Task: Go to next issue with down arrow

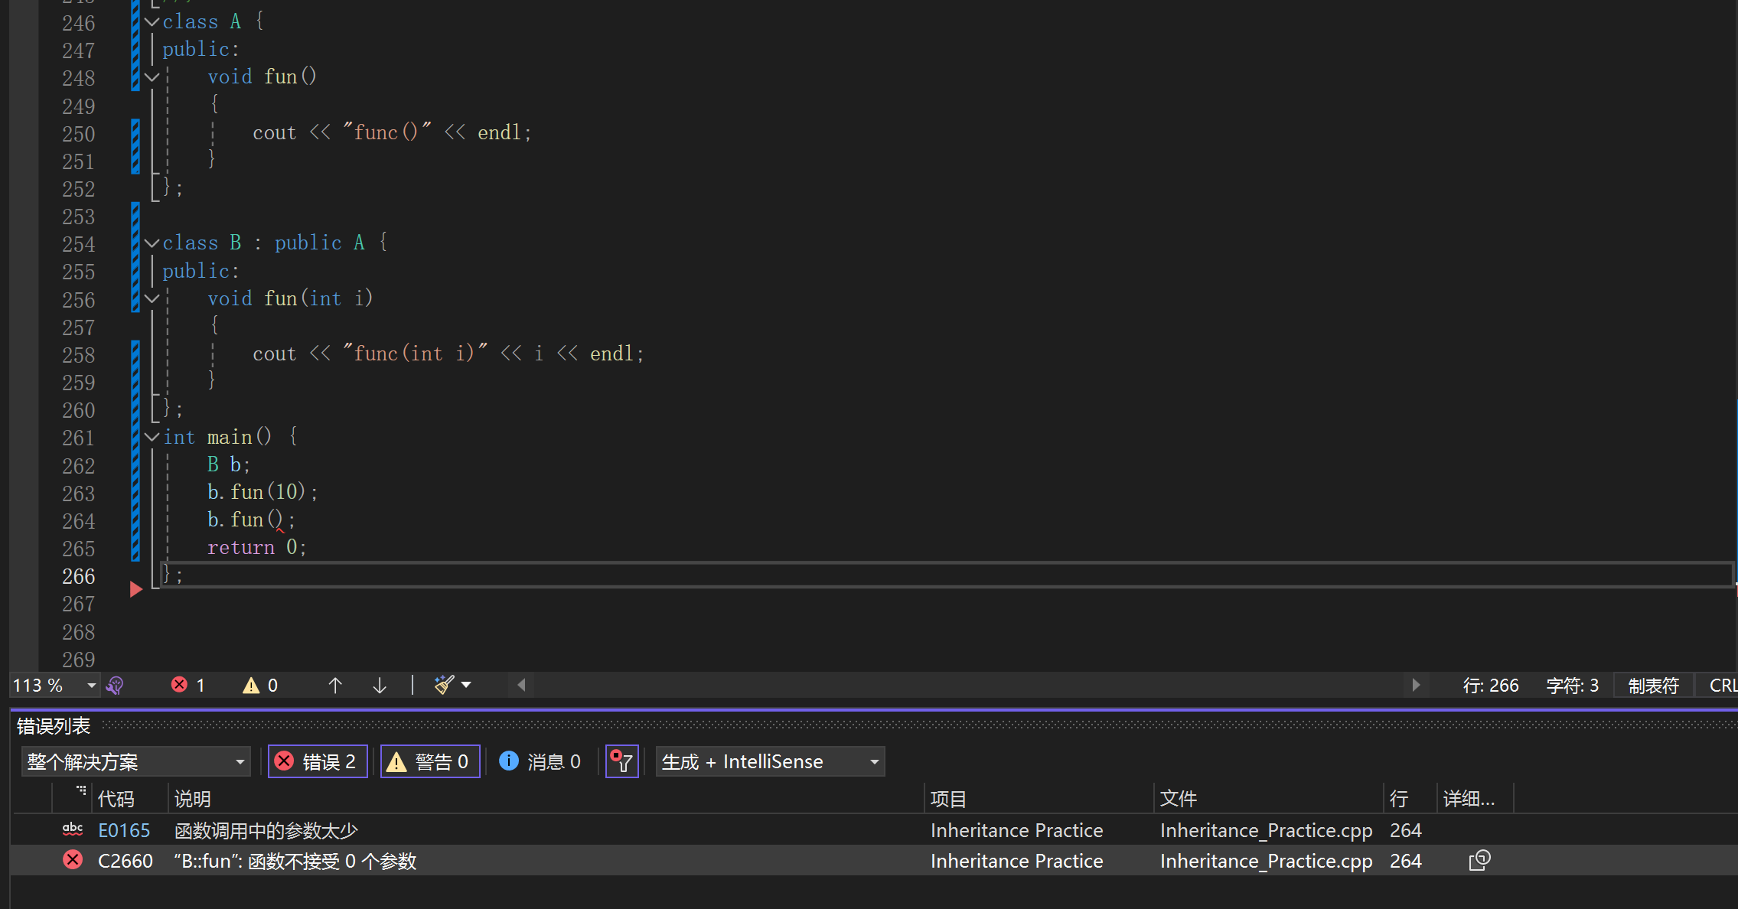Action: pyautogui.click(x=379, y=685)
